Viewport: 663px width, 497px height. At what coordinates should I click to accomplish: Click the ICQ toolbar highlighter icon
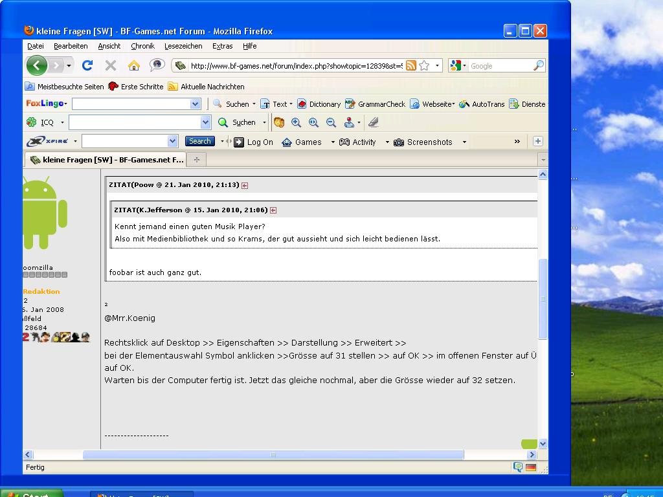373,122
